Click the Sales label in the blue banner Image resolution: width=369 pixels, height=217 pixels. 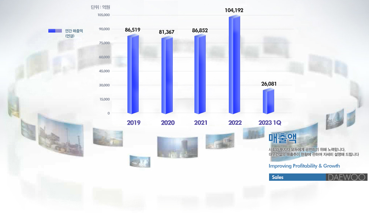[x=277, y=177]
